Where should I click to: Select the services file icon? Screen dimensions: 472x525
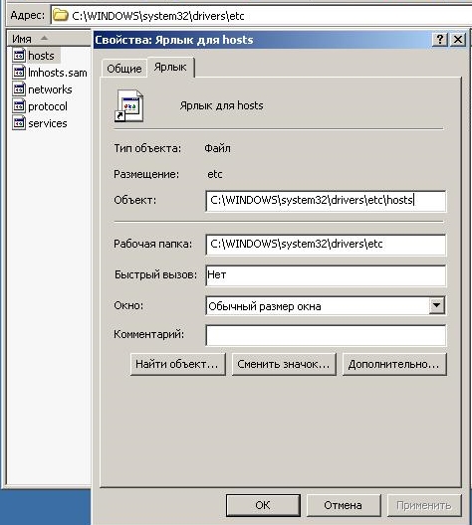tap(19, 123)
